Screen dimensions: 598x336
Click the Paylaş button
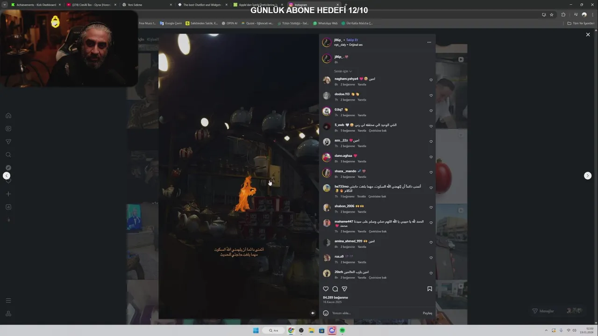tap(427, 313)
